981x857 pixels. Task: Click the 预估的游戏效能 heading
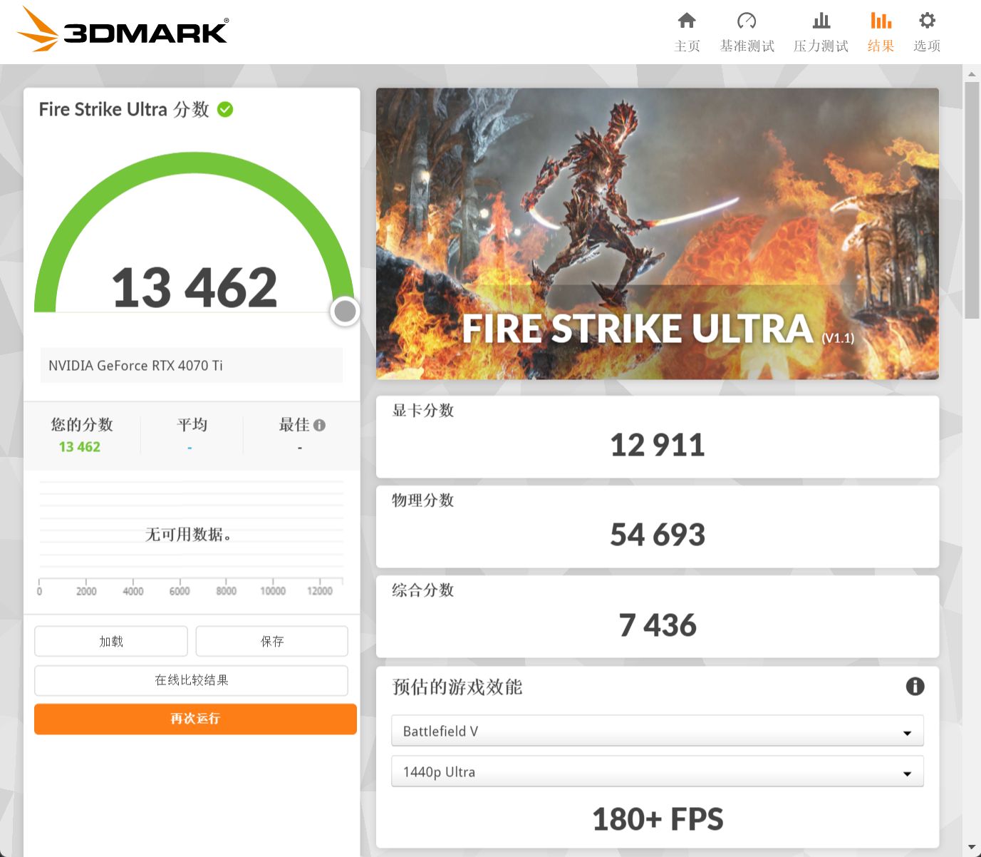point(457,687)
